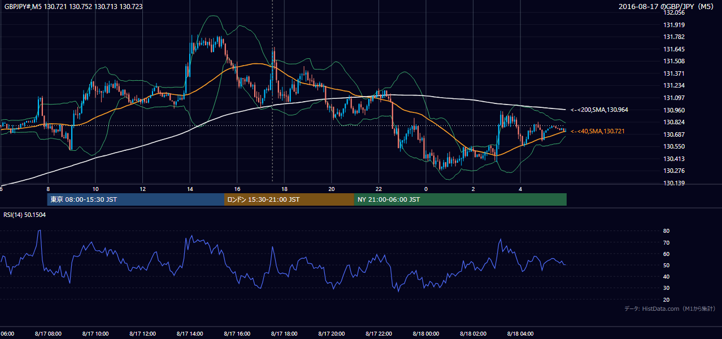Click price axis value 131.645
Image resolution: width=722 pixels, height=339 pixels.
click(x=675, y=49)
